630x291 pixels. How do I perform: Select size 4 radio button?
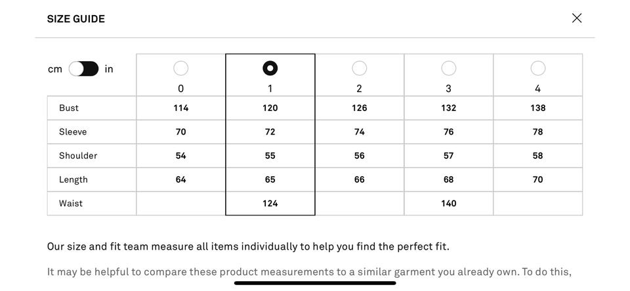pyautogui.click(x=537, y=68)
